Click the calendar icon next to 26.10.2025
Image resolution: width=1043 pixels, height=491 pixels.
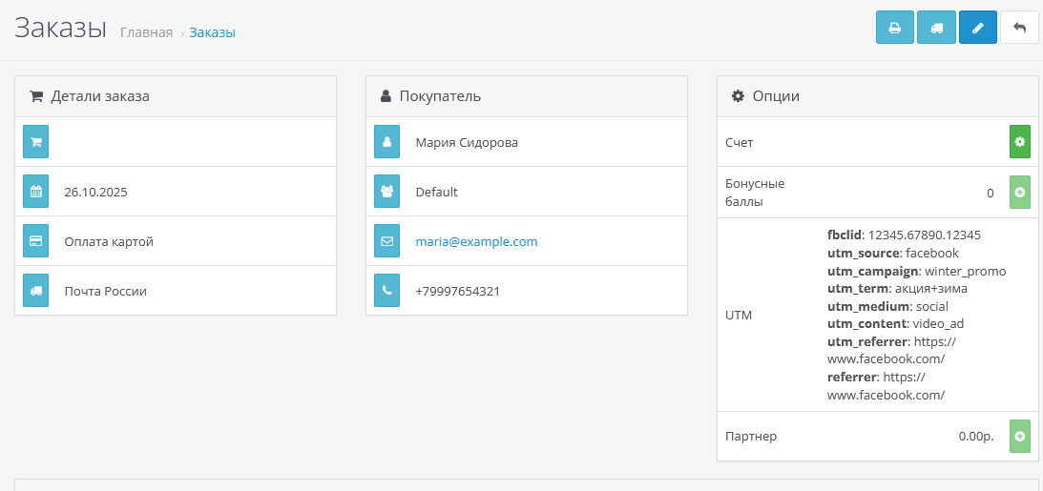coord(36,192)
